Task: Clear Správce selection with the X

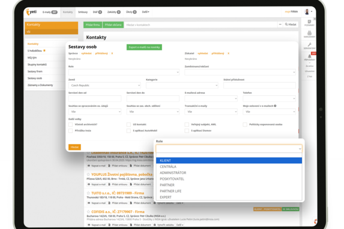Action: pos(112,53)
